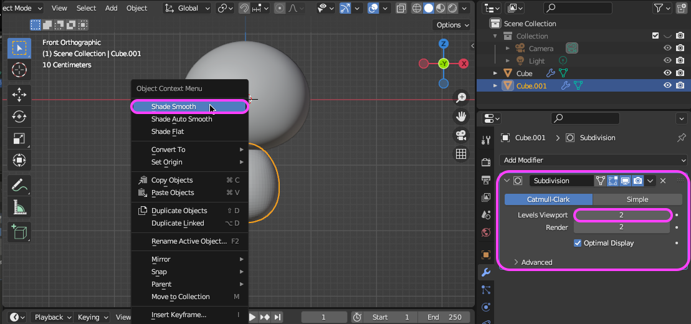Hide Cube.001 using its eye icon
This screenshot has width=691, height=324.
click(667, 86)
